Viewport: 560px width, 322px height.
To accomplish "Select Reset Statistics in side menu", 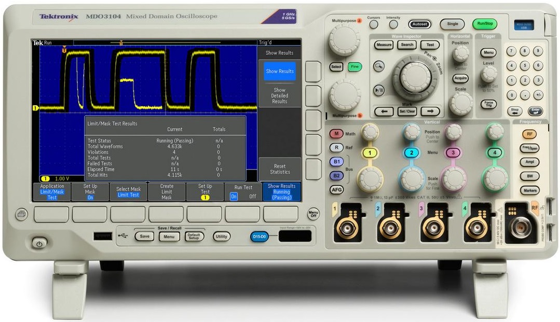I will click(x=279, y=169).
